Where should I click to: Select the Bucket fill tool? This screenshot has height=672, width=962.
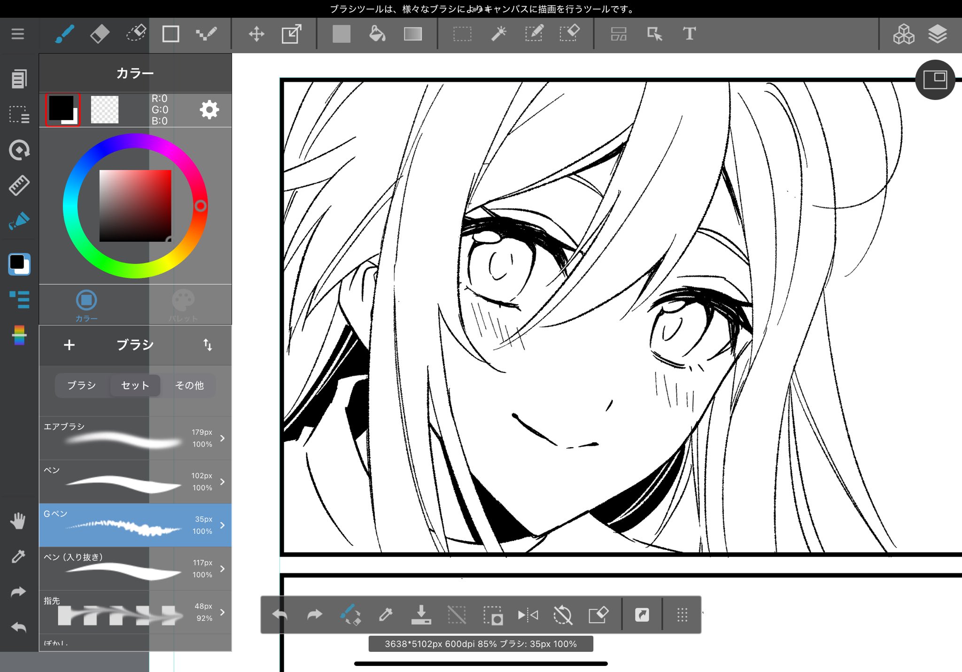377,34
